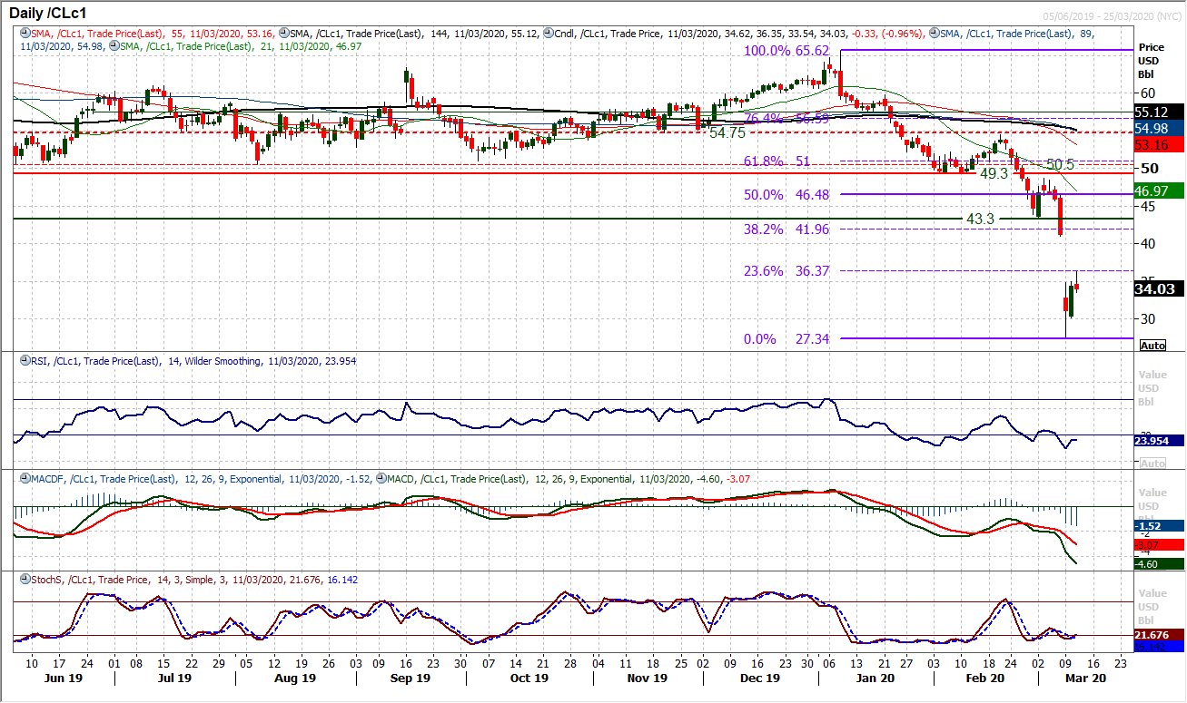Click Jan 20 on the time axis
The width and height of the screenshot is (1187, 703).
[877, 678]
